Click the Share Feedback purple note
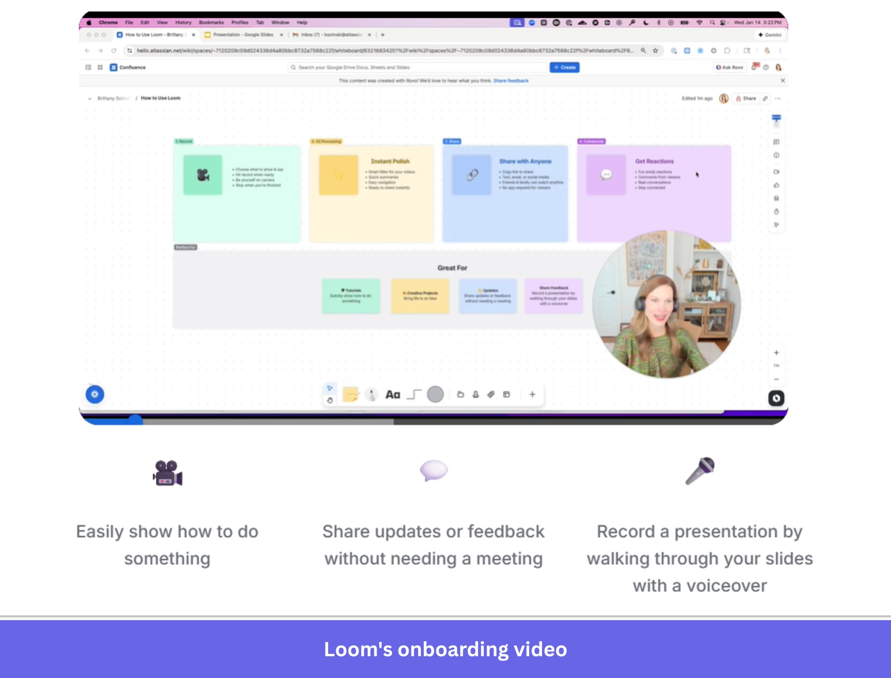 click(x=554, y=296)
